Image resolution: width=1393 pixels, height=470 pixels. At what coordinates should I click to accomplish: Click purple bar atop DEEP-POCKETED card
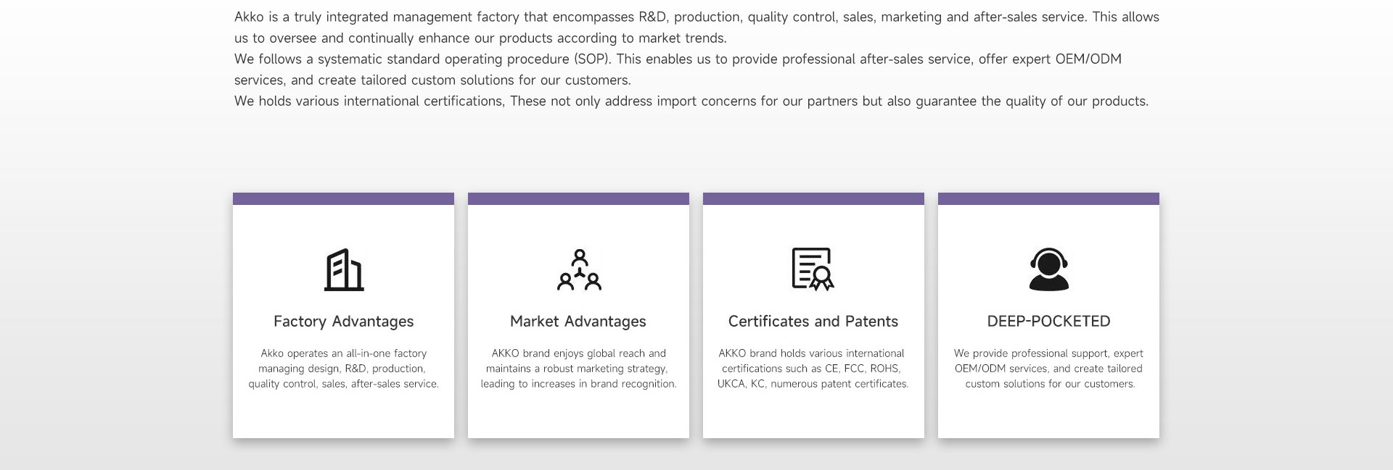click(x=1048, y=199)
